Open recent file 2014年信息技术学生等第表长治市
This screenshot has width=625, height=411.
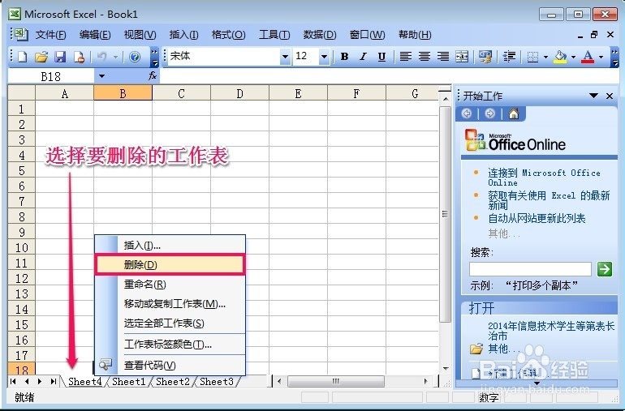click(x=551, y=331)
